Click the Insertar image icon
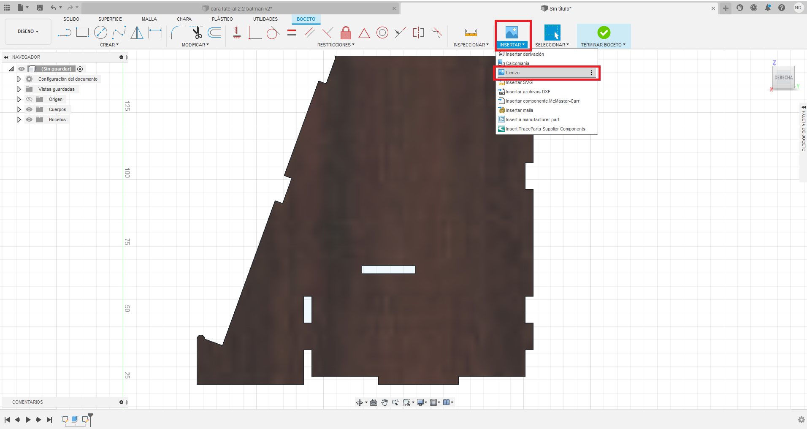Screen dimensions: 807x429 click(512, 33)
